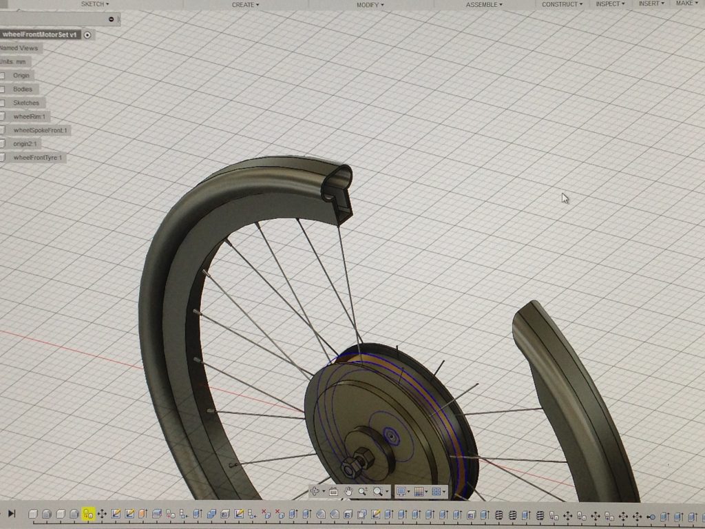Viewport: 705px width, 529px height.
Task: Activate wheelFrontMotorSet v1 radio button
Action: pyautogui.click(x=87, y=34)
